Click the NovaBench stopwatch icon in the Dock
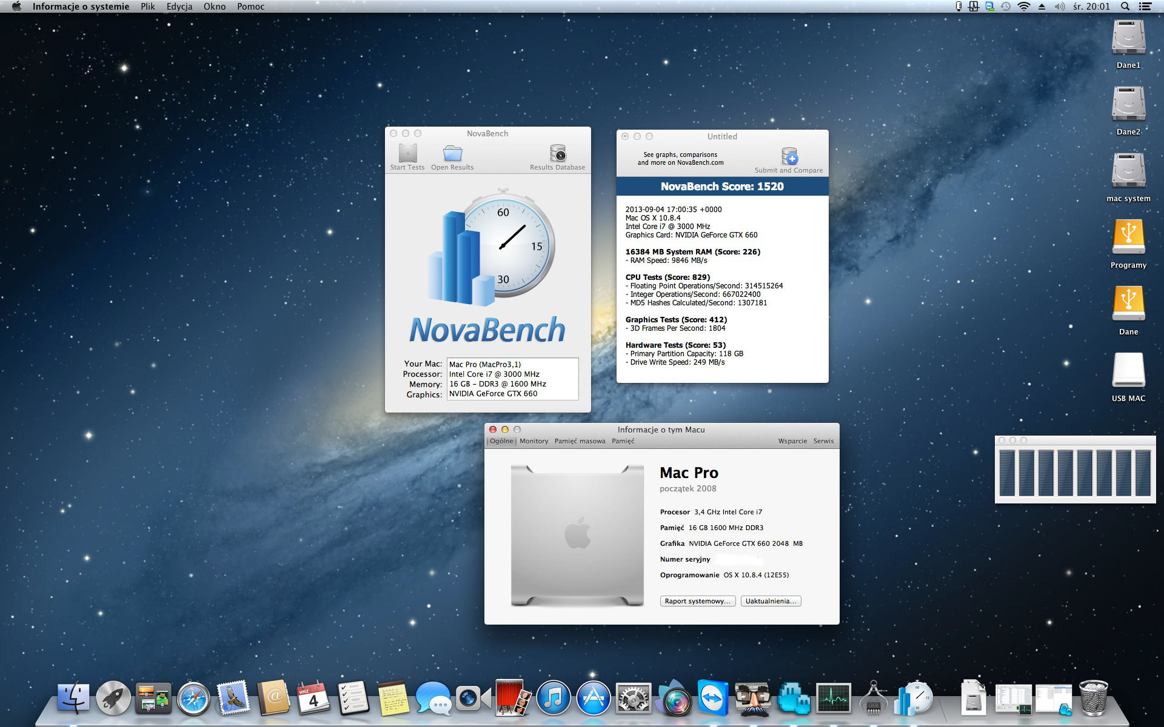Screen dimensions: 1164x727 click(x=913, y=698)
